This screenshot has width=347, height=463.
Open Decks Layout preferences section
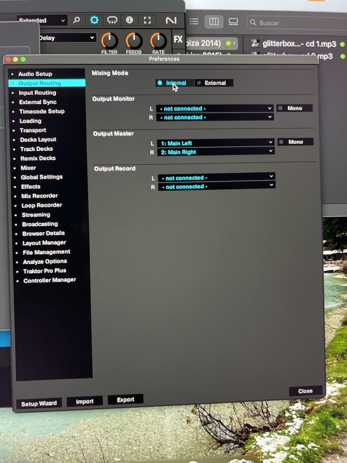click(38, 139)
